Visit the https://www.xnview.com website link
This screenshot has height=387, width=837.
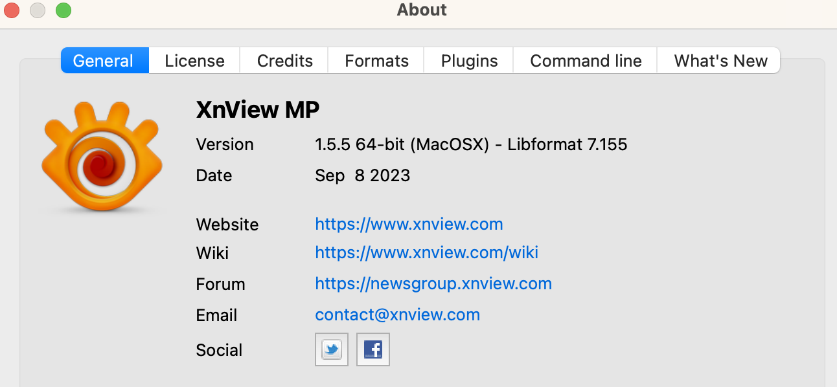(409, 225)
